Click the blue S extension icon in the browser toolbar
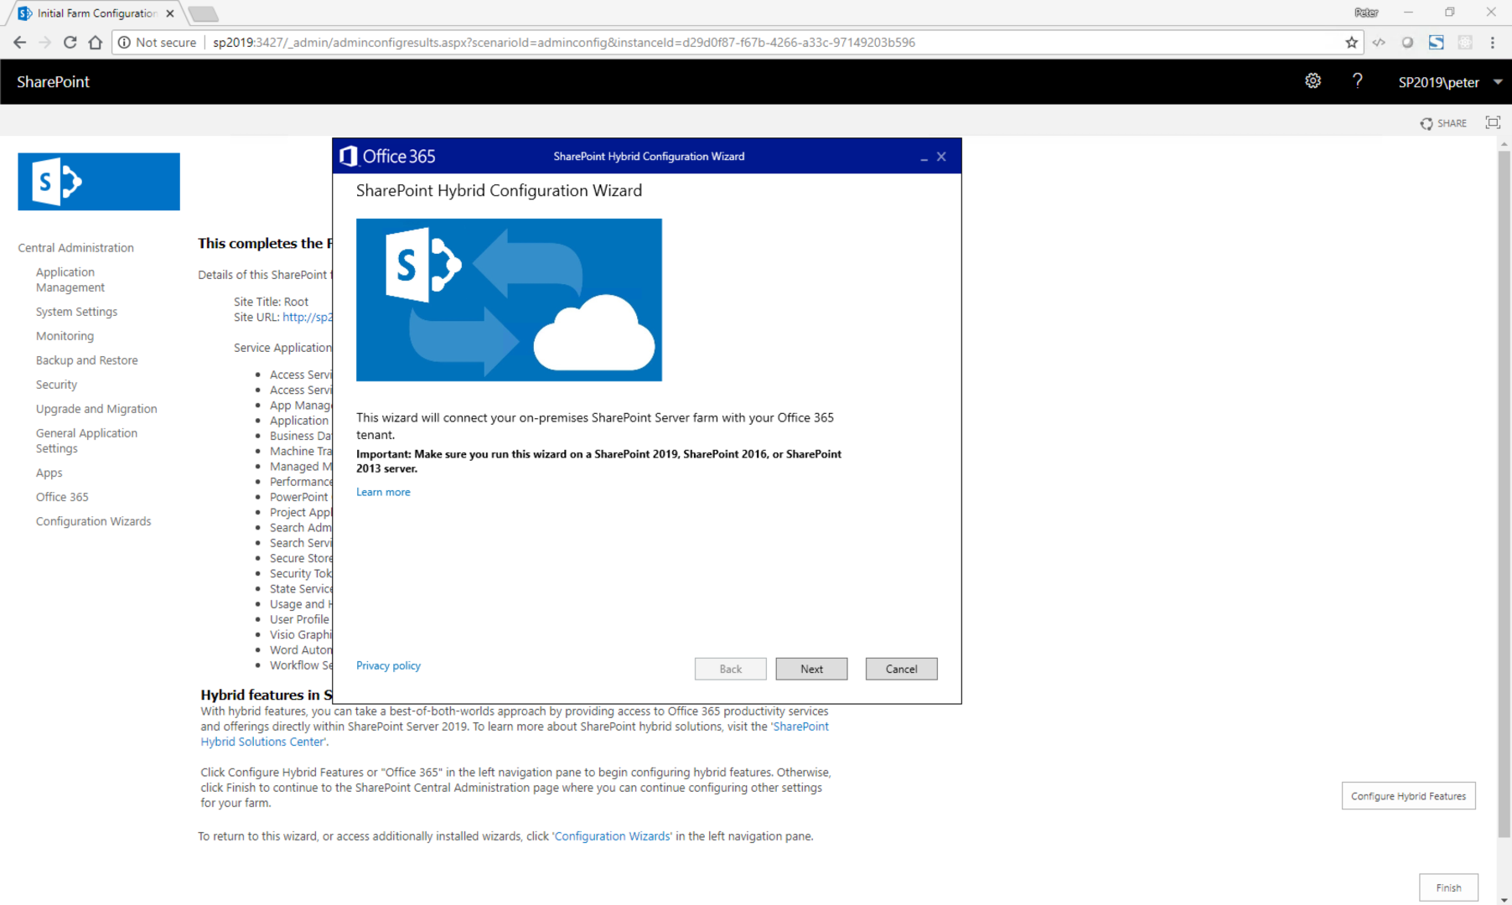The image size is (1512, 905). [x=1436, y=42]
